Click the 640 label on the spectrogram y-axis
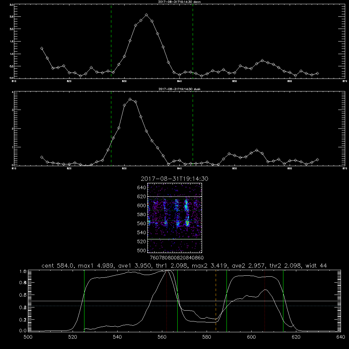Image resolution: width=349 pixels, height=349 pixels. pyautogui.click(x=142, y=188)
